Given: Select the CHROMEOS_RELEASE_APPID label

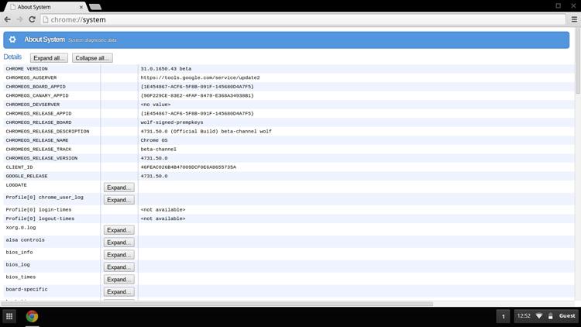Looking at the screenshot, I should coord(39,113).
